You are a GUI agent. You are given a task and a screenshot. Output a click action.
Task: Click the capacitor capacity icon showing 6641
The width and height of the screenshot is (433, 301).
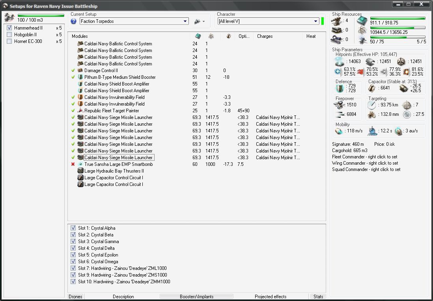pyautogui.click(x=371, y=88)
